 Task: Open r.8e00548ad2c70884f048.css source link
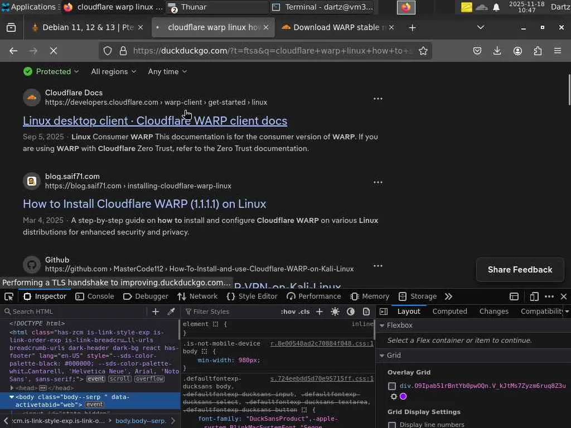[x=322, y=343]
